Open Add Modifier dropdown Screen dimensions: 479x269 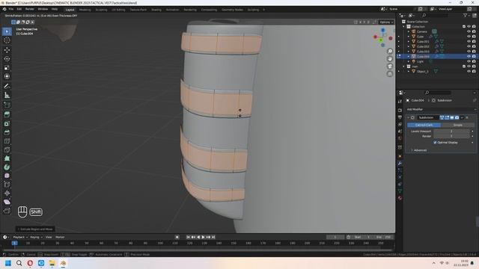tap(441, 109)
